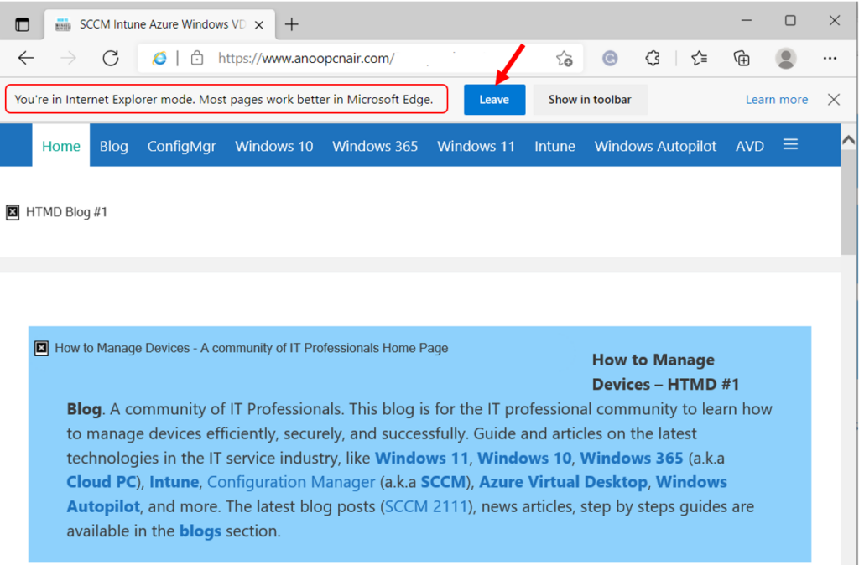This screenshot has width=859, height=565.
Task: Follow the Configuration Manager link
Action: point(291,482)
